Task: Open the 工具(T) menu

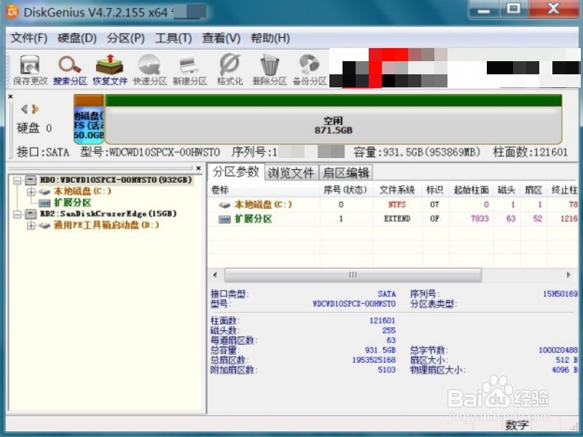Action: coord(173,38)
